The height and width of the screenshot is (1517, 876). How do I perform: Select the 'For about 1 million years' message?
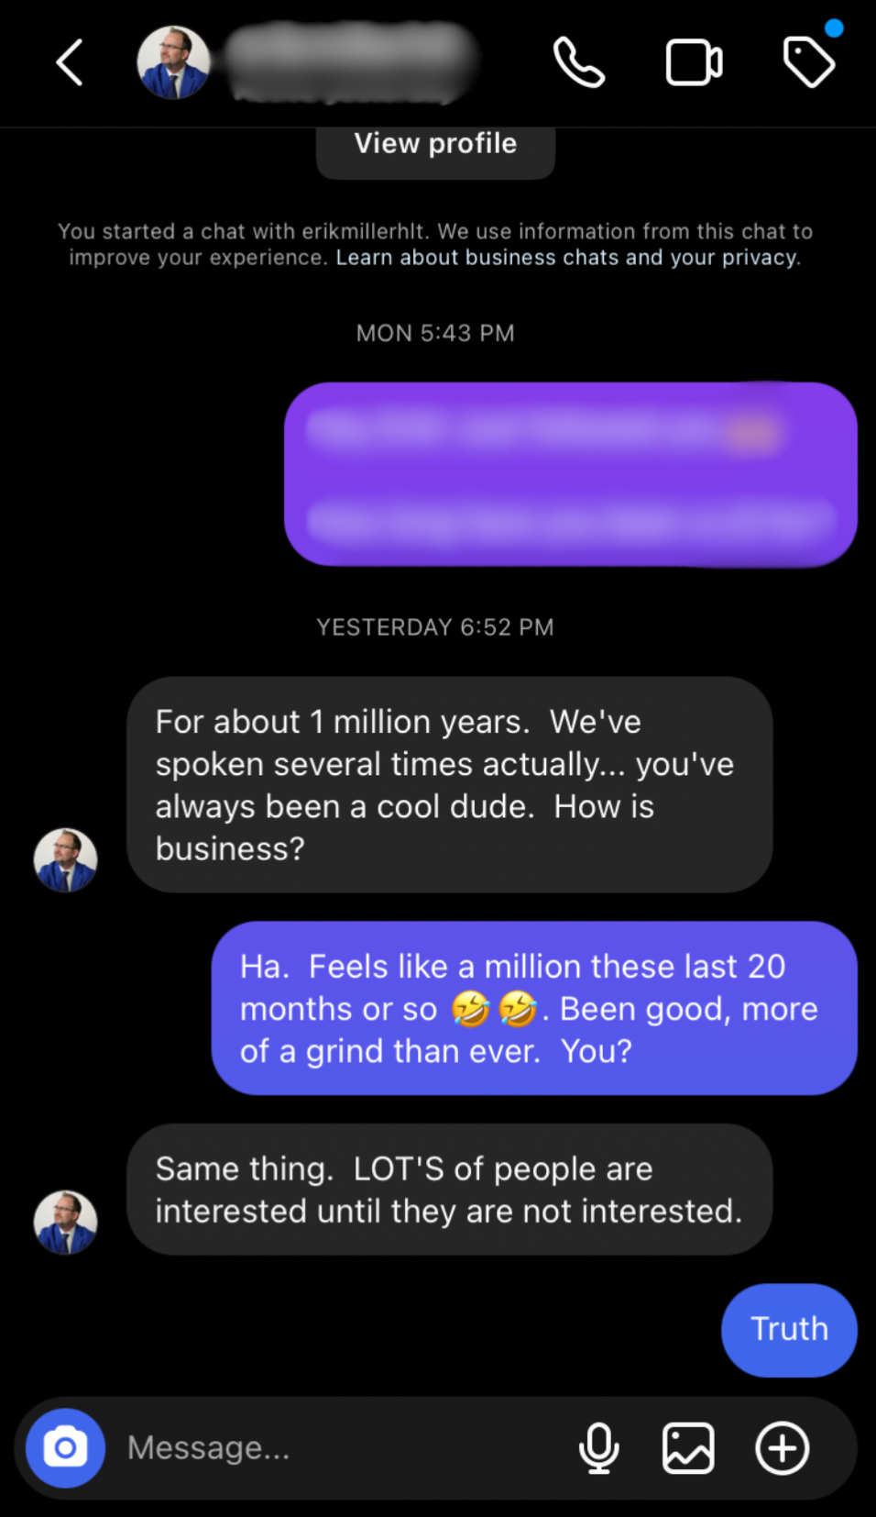tap(449, 785)
